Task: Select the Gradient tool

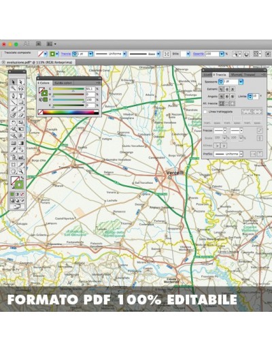Action: 21,143
